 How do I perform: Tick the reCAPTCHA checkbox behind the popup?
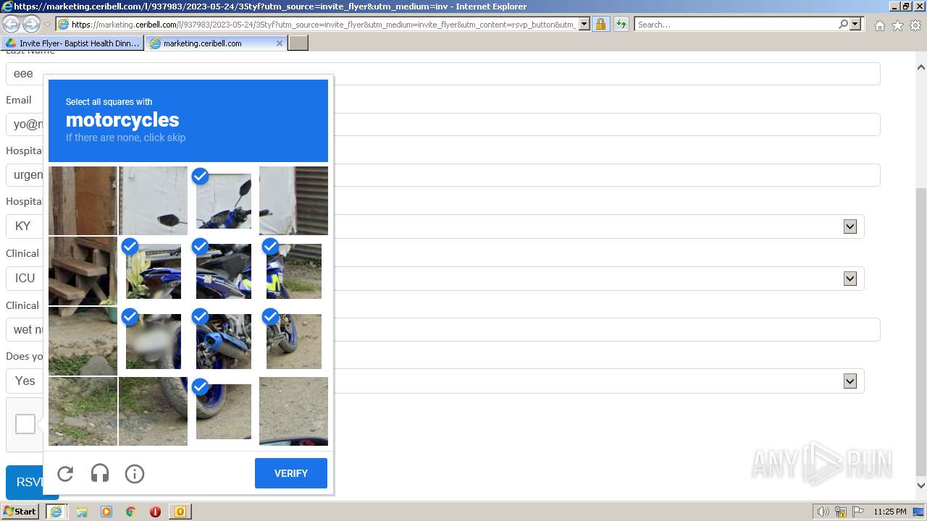coord(25,424)
